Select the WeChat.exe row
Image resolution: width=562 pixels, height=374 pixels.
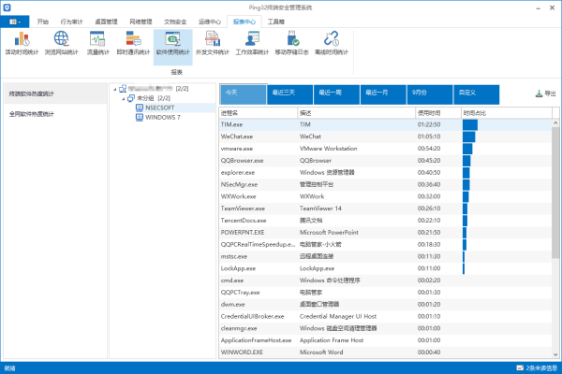385,137
